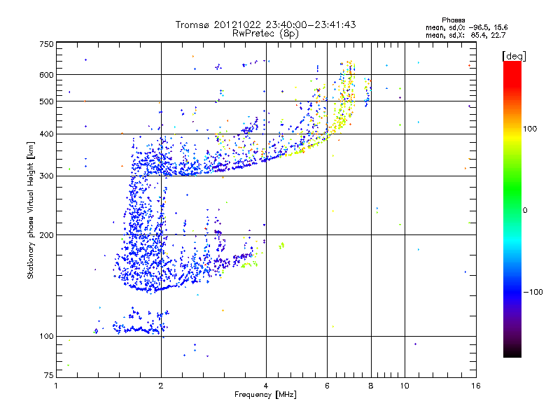Click the 'mean, sd,X: 85.4, 22.7' line
This screenshot has height=420, width=560.
point(465,36)
